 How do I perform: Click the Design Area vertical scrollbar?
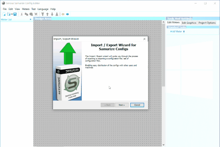(x=164, y=82)
